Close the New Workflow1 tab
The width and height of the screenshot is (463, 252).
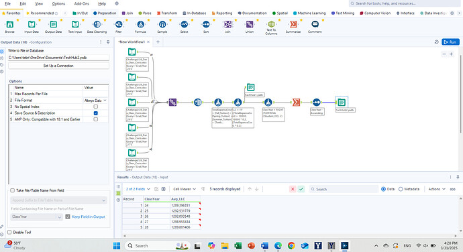(148, 42)
